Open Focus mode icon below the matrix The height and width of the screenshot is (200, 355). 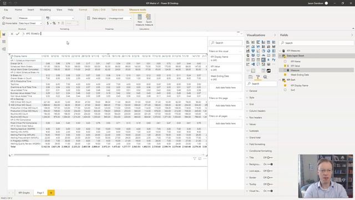click(200, 159)
